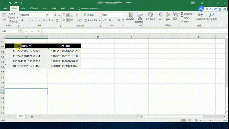229x129 pixels.
Task: Insert cells via the Insert icon
Action: (x=161, y=17)
